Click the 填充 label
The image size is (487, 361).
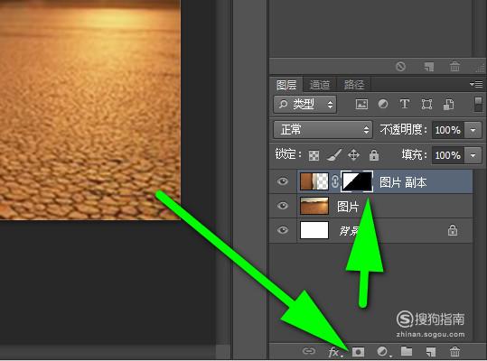[415, 154]
